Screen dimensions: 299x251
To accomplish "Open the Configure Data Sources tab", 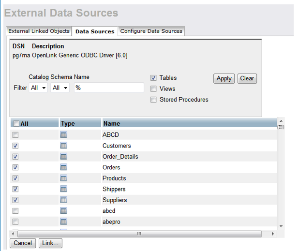I will pyautogui.click(x=151, y=31).
